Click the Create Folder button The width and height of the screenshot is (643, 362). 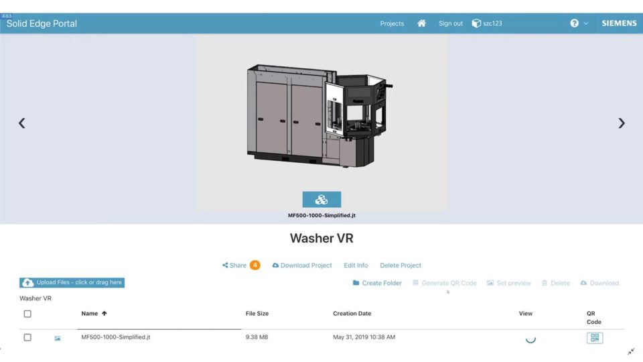tap(377, 283)
